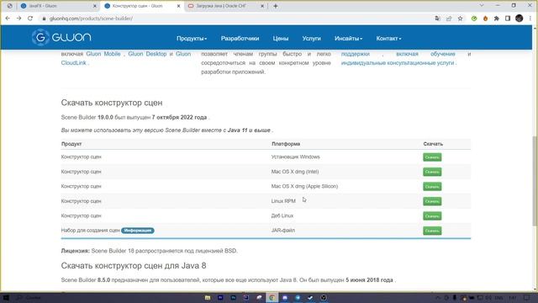Image resolution: width=538 pixels, height=303 pixels.
Task: Open the Google Translate page icon
Action: click(437, 19)
